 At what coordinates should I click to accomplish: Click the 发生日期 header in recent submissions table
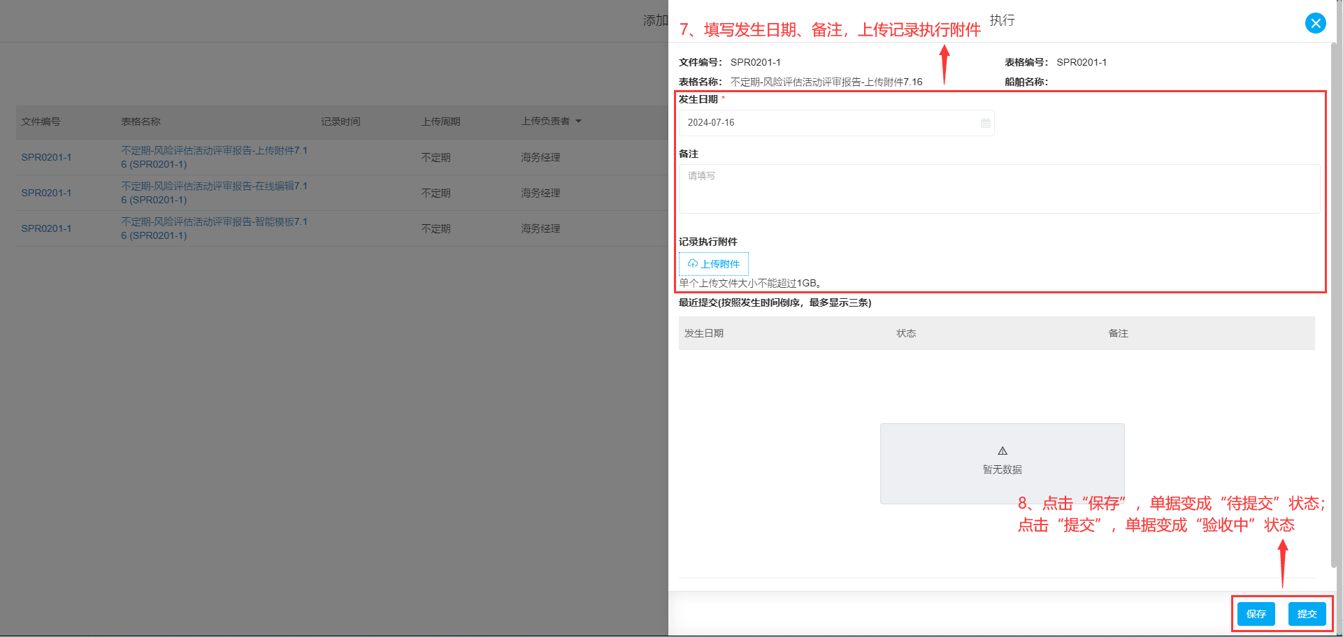click(703, 333)
